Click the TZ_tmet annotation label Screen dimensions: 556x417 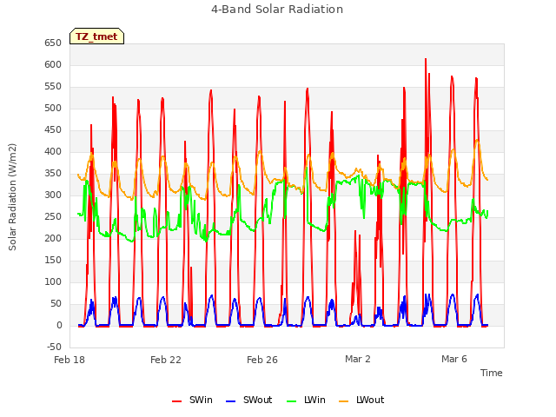[x=96, y=36]
